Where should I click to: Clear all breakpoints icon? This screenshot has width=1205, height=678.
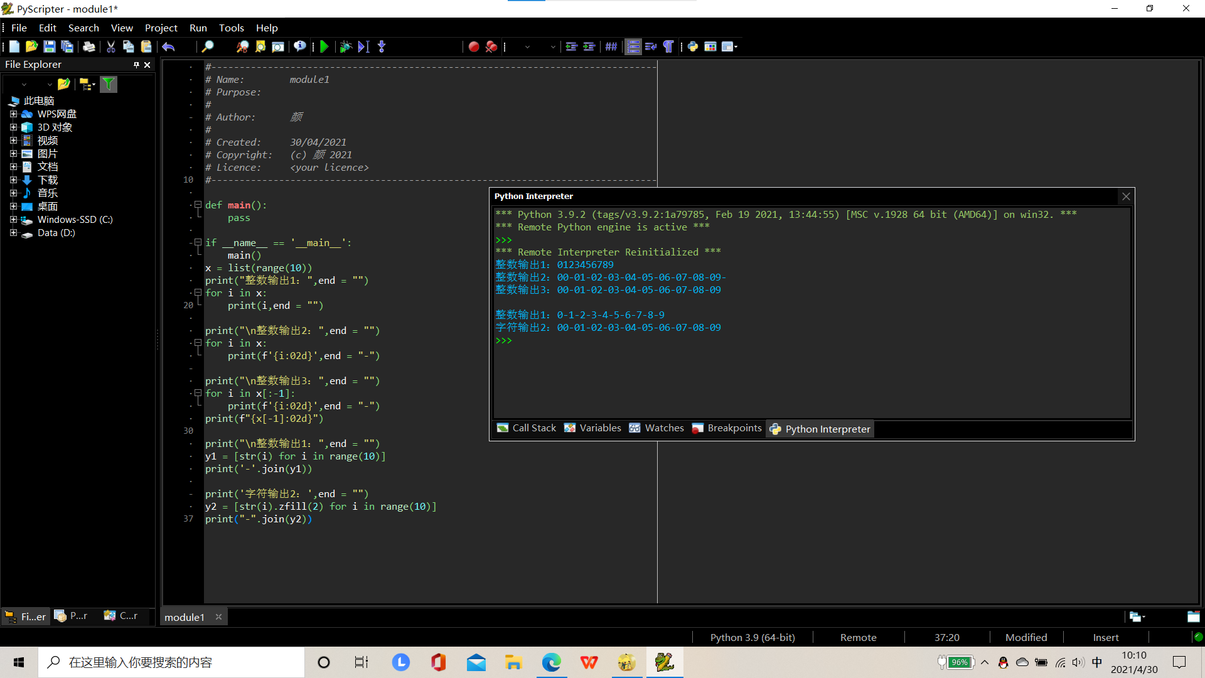pyautogui.click(x=491, y=46)
